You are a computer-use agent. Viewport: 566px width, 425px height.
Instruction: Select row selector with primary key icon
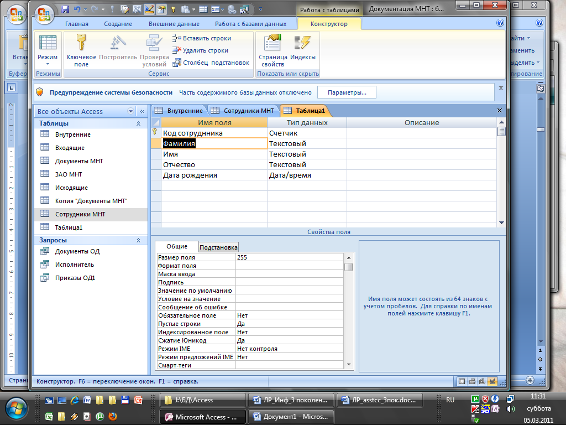[x=155, y=133]
